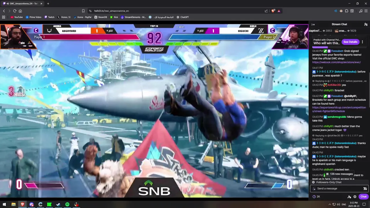The height and width of the screenshot is (208, 370).
Task: Open File Explorer from the taskbar
Action: (13, 205)
